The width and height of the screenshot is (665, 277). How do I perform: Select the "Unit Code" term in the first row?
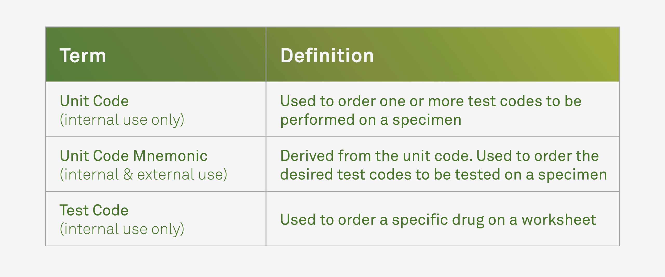(94, 101)
